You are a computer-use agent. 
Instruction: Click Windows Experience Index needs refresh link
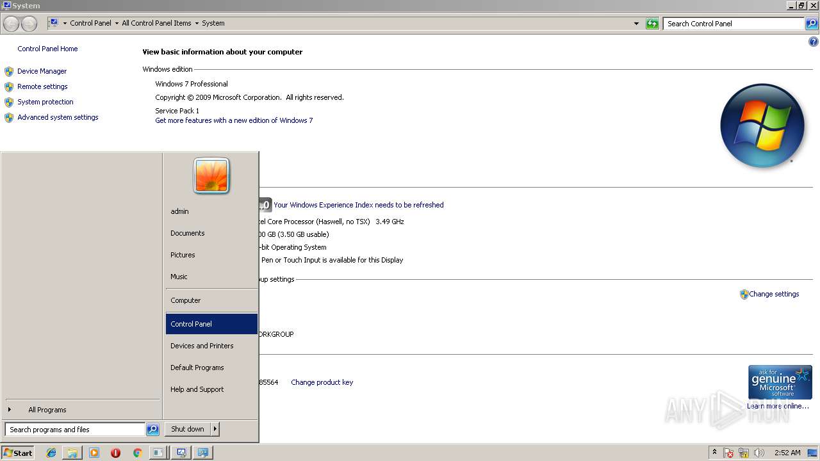coord(359,205)
